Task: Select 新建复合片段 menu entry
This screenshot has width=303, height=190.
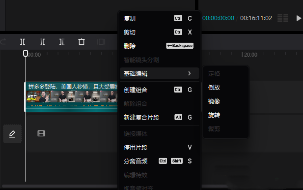Action: coord(160,117)
